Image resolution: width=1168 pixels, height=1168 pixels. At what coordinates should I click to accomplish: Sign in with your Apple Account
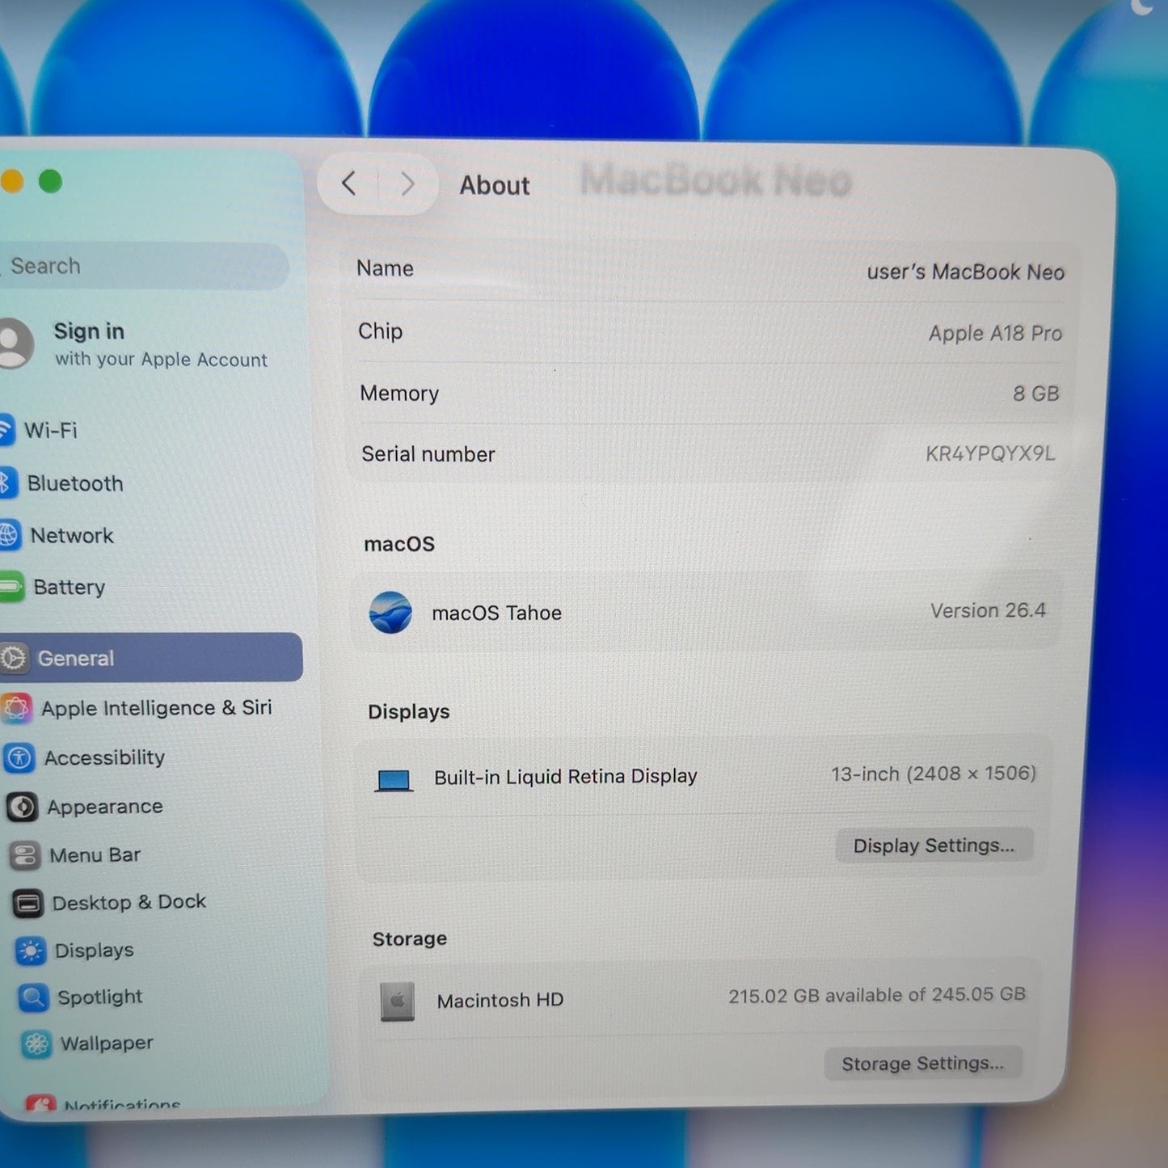[x=160, y=344]
